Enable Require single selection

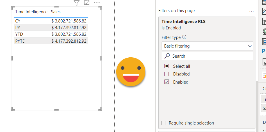pos(164,123)
